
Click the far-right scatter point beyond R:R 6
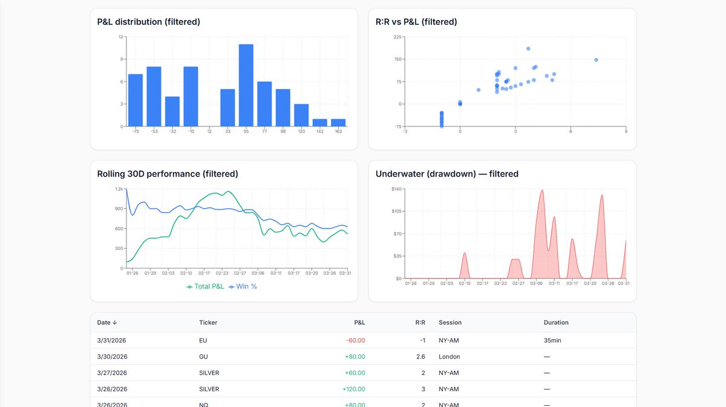[596, 60]
